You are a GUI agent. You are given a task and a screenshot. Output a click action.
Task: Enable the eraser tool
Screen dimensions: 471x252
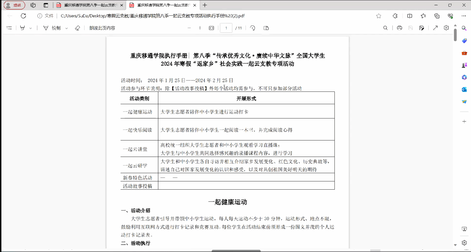coord(77,28)
